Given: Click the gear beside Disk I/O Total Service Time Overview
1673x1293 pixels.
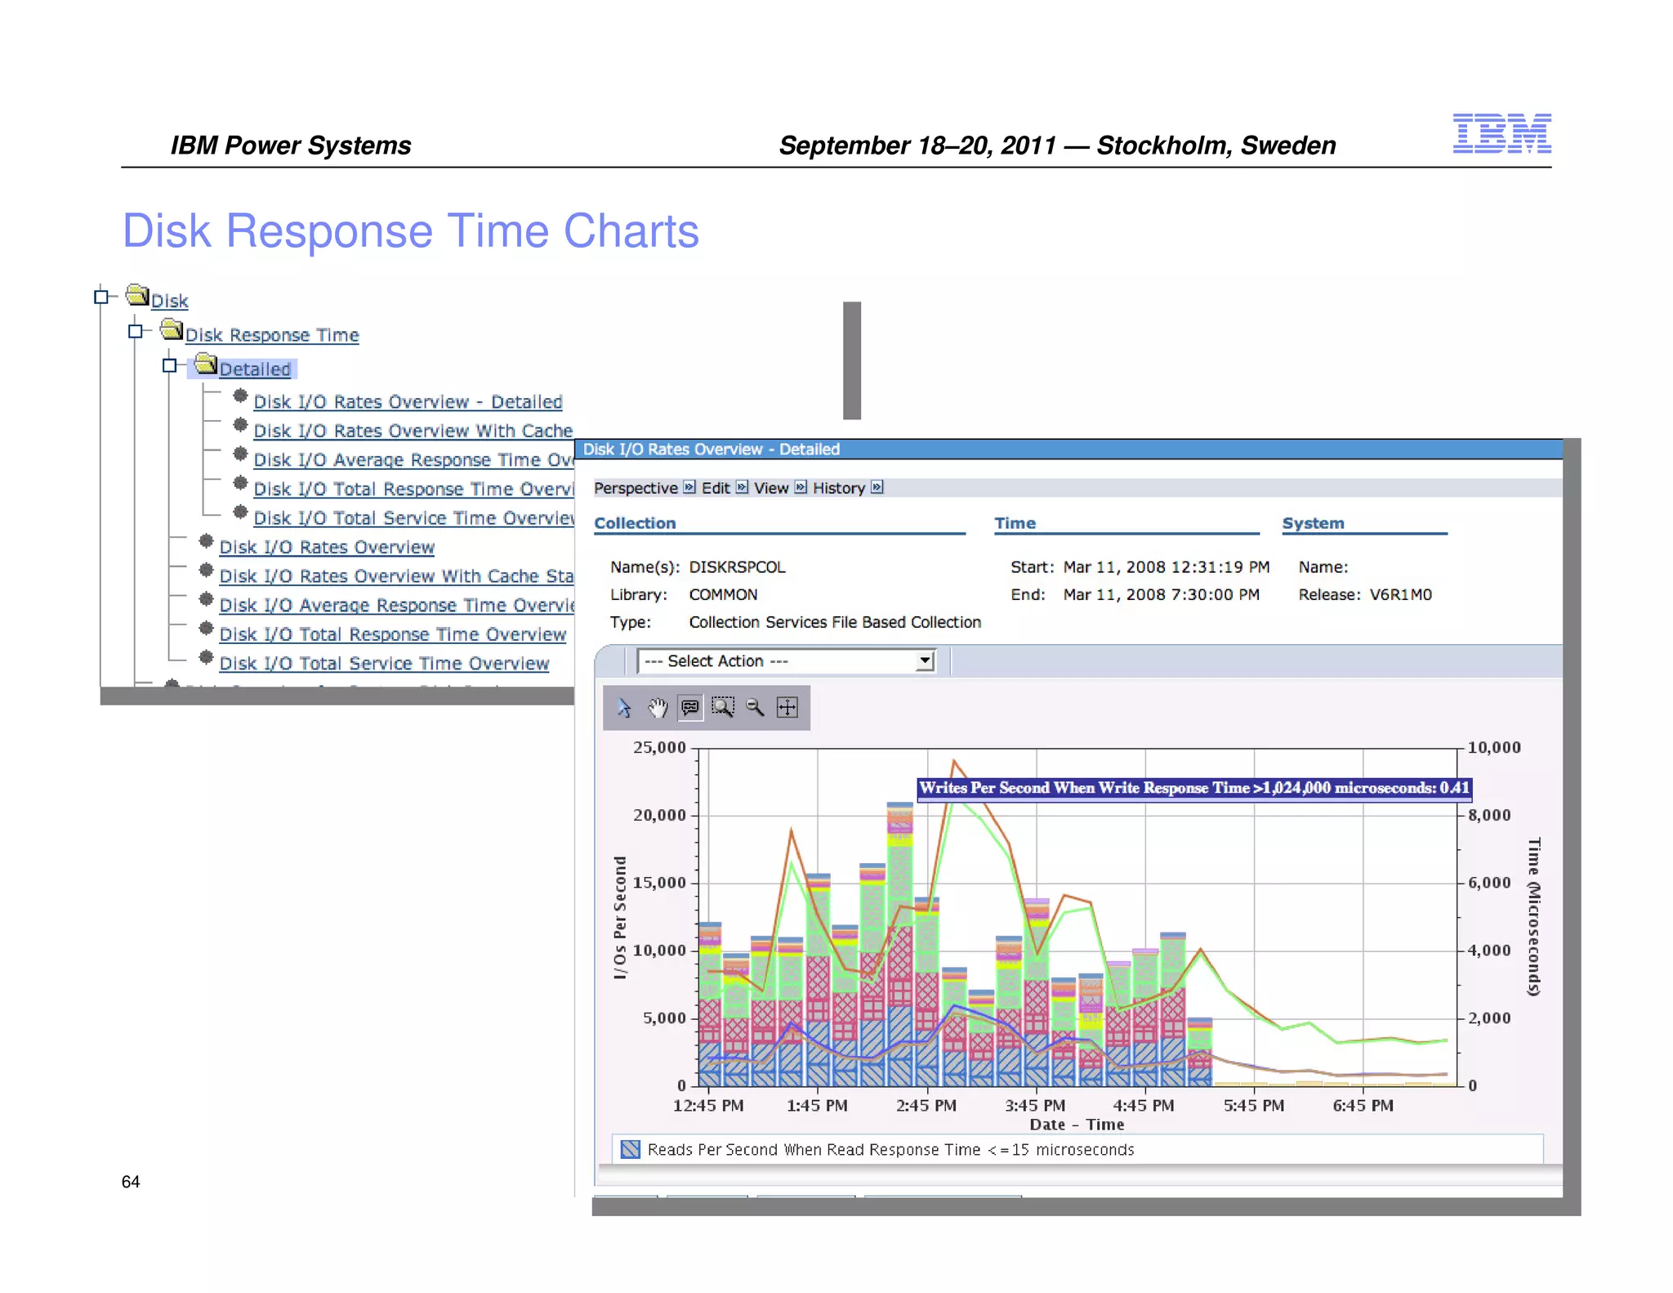Looking at the screenshot, I should (x=206, y=657).
